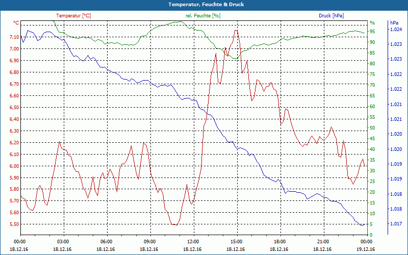Click the green '40' humidity axis label

click(372, 149)
